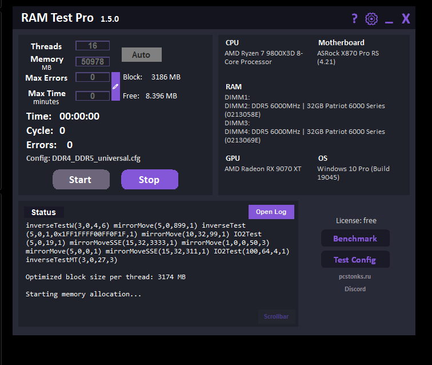Click the Memory MB input field
The height and width of the screenshot is (365, 432).
click(93, 62)
